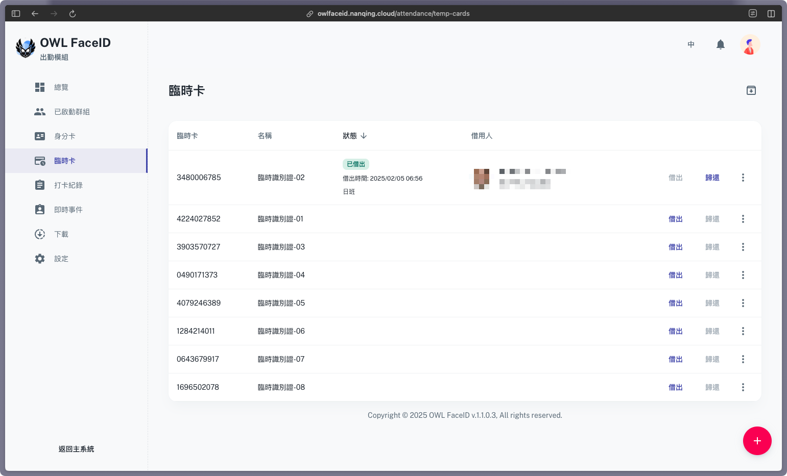This screenshot has width=787, height=476.
Task: Lend out 臨時識別證-05 with 借出
Action: 675,303
